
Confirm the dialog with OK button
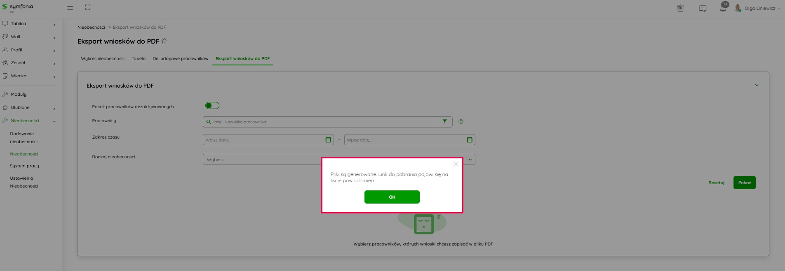[x=392, y=197]
